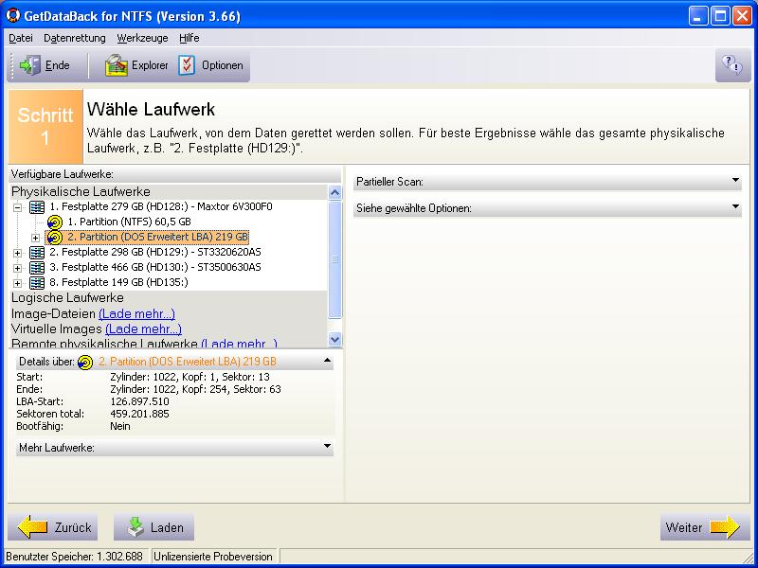Click LBA-Start value 126.897.510

click(x=139, y=401)
